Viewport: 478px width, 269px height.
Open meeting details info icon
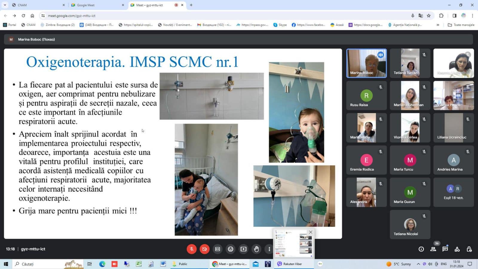[x=421, y=249]
